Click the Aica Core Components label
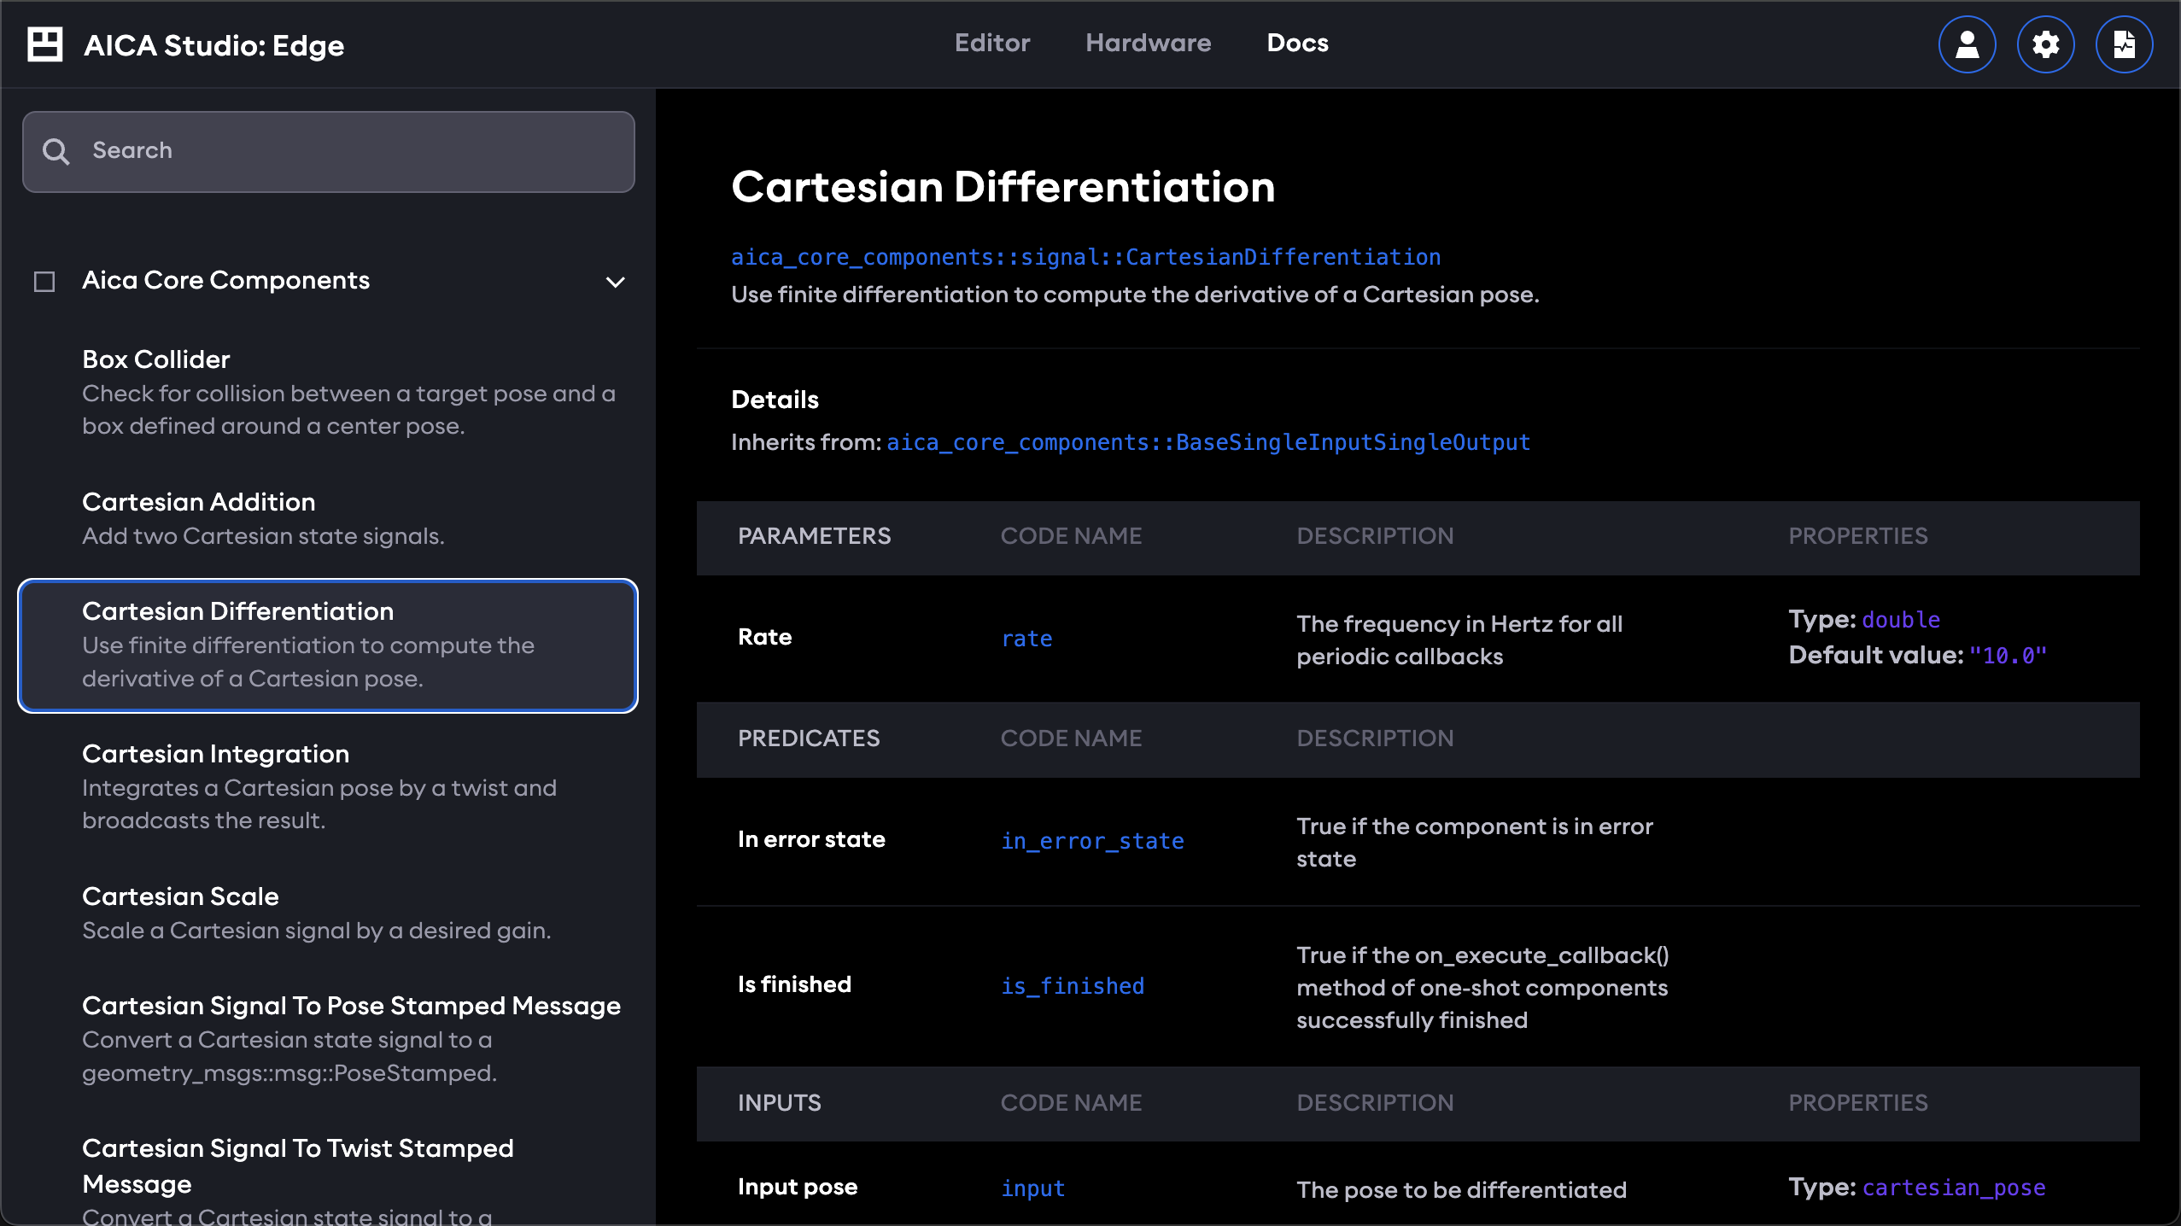 pos(225,280)
